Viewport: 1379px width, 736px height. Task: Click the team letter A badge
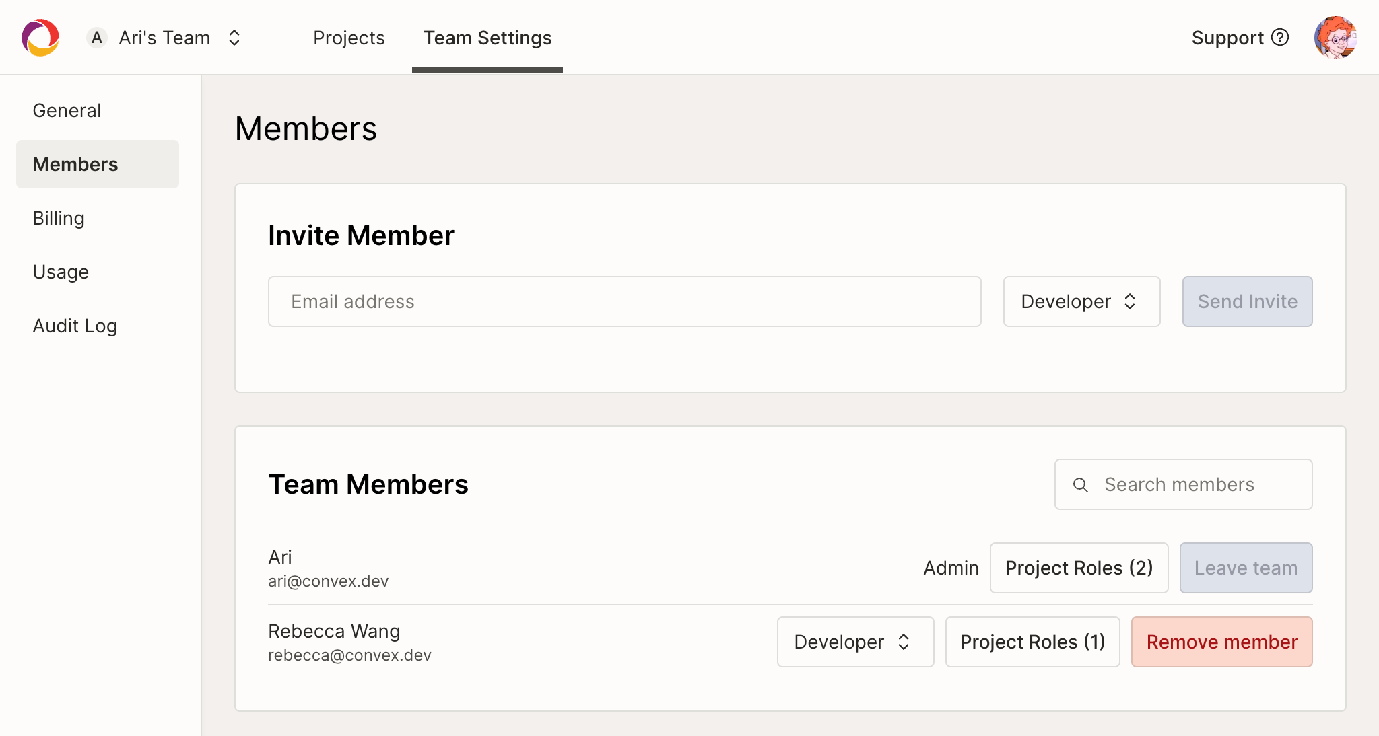(x=97, y=38)
